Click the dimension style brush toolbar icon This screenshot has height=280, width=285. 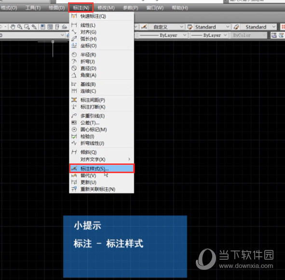point(144,27)
